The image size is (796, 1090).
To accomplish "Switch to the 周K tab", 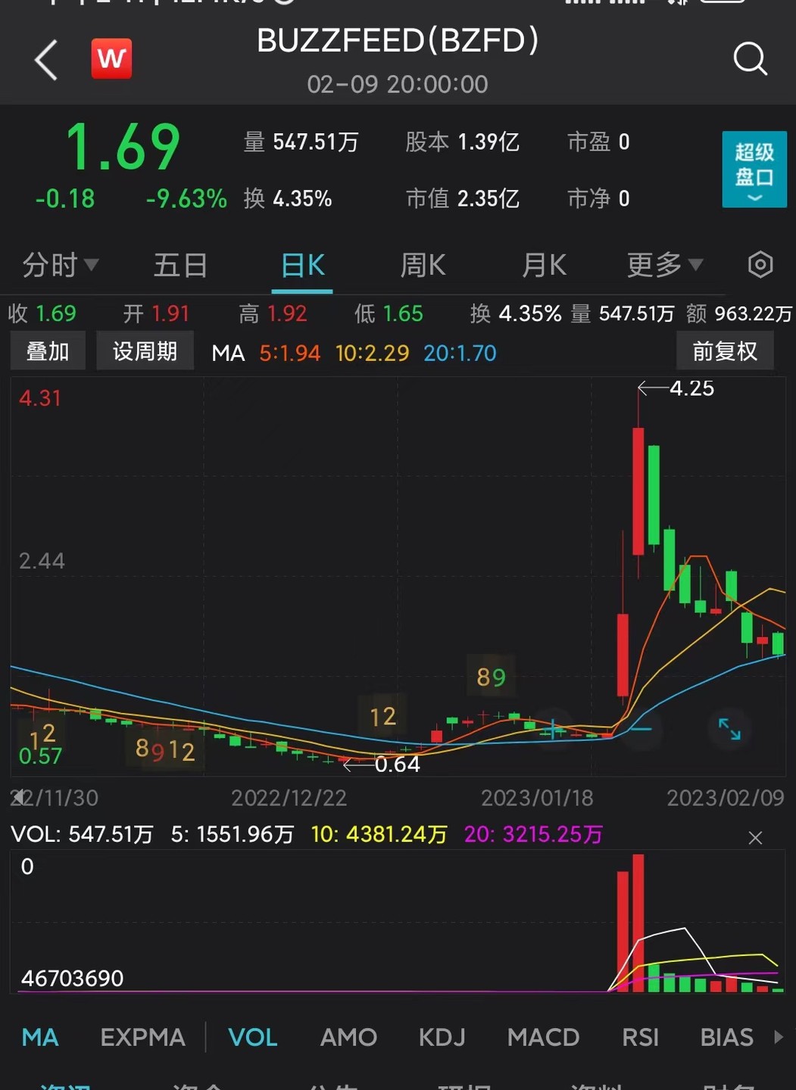I will pos(423,265).
